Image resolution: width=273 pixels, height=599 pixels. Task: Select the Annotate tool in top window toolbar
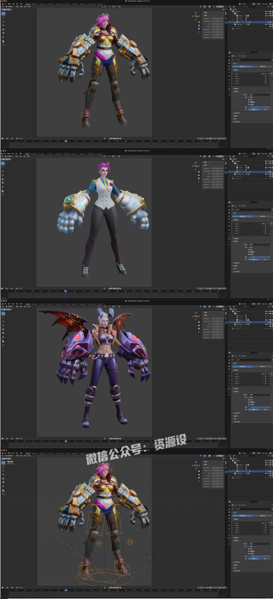coord(3,37)
